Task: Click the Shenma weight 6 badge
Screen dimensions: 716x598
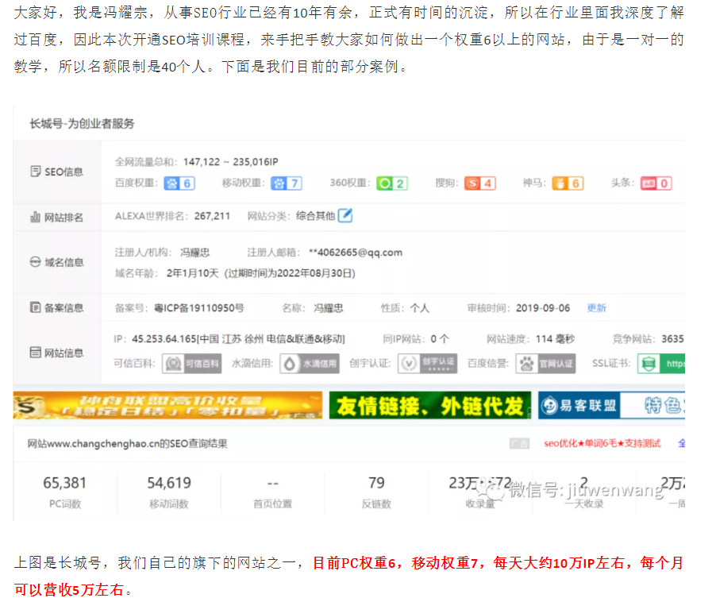Action: (568, 183)
